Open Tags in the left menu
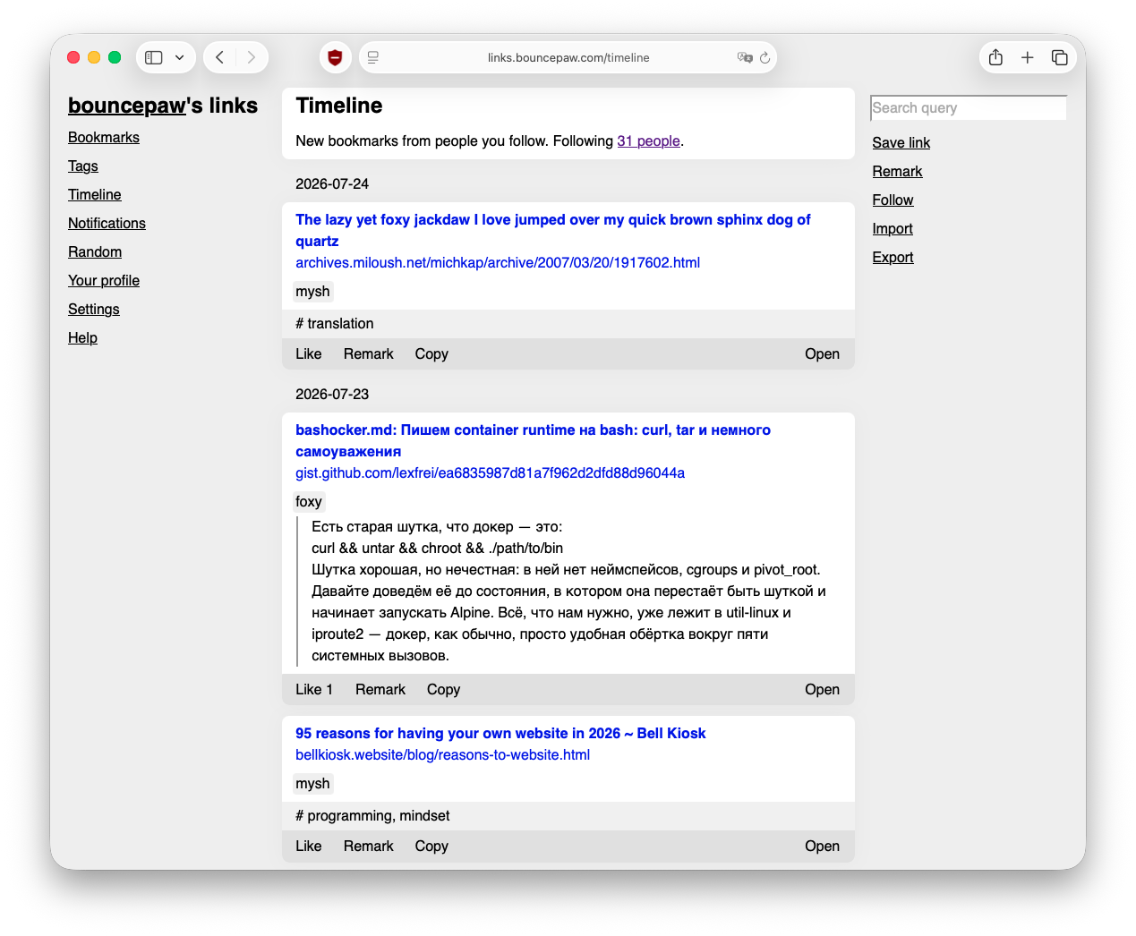1136x936 pixels. [83, 166]
